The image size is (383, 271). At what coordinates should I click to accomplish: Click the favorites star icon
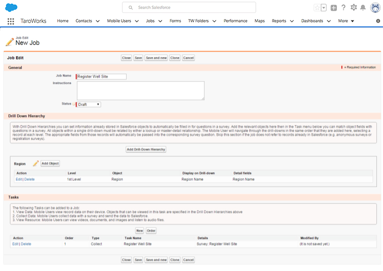click(317, 8)
